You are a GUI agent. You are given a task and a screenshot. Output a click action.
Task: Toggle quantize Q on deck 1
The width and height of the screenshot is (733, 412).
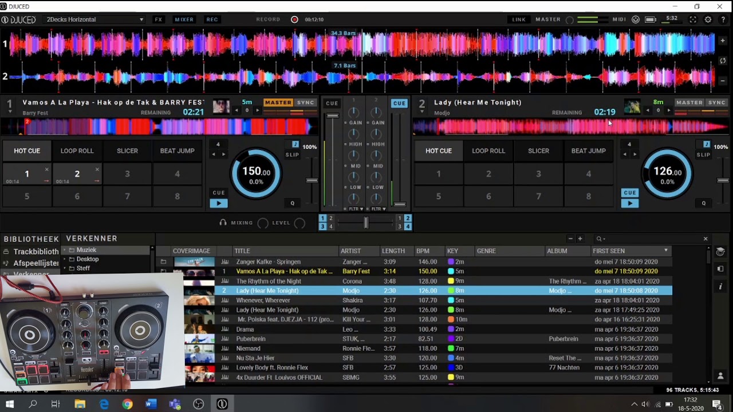[x=292, y=203]
